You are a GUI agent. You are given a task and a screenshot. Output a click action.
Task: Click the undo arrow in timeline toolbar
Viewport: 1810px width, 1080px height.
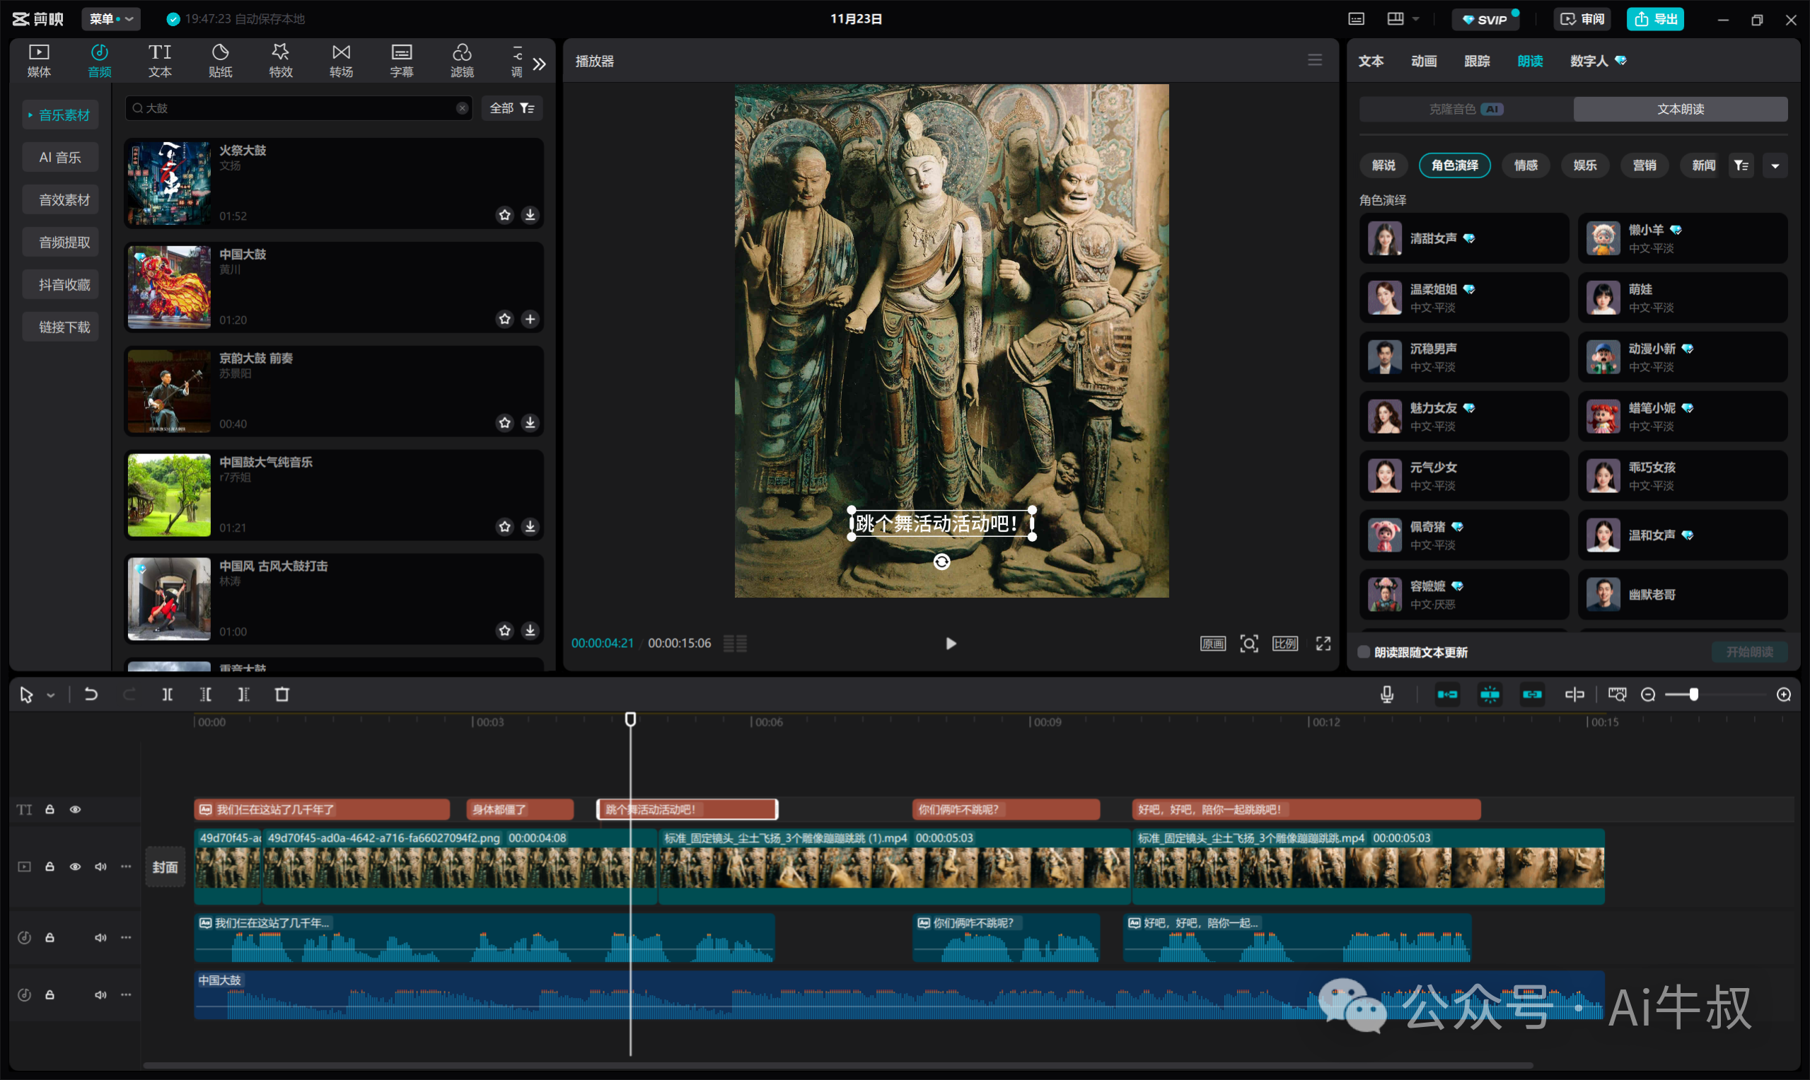coord(91,695)
